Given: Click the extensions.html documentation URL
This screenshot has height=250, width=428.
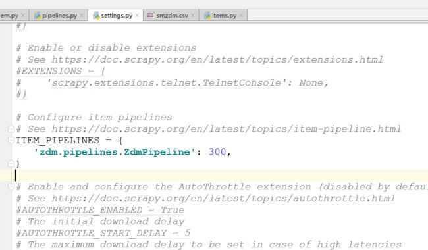Looking at the screenshot, I should click(217, 59).
